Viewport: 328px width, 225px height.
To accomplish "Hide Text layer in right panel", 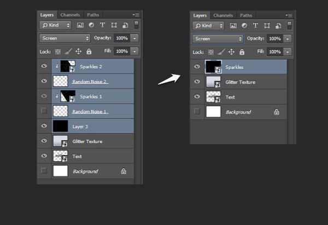I will (x=197, y=96).
